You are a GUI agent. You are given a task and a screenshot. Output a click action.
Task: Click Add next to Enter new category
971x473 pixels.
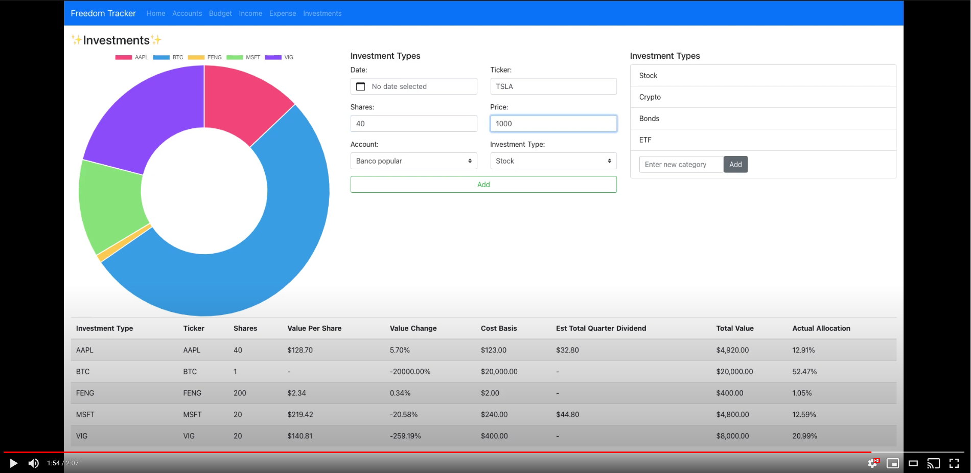click(x=735, y=164)
